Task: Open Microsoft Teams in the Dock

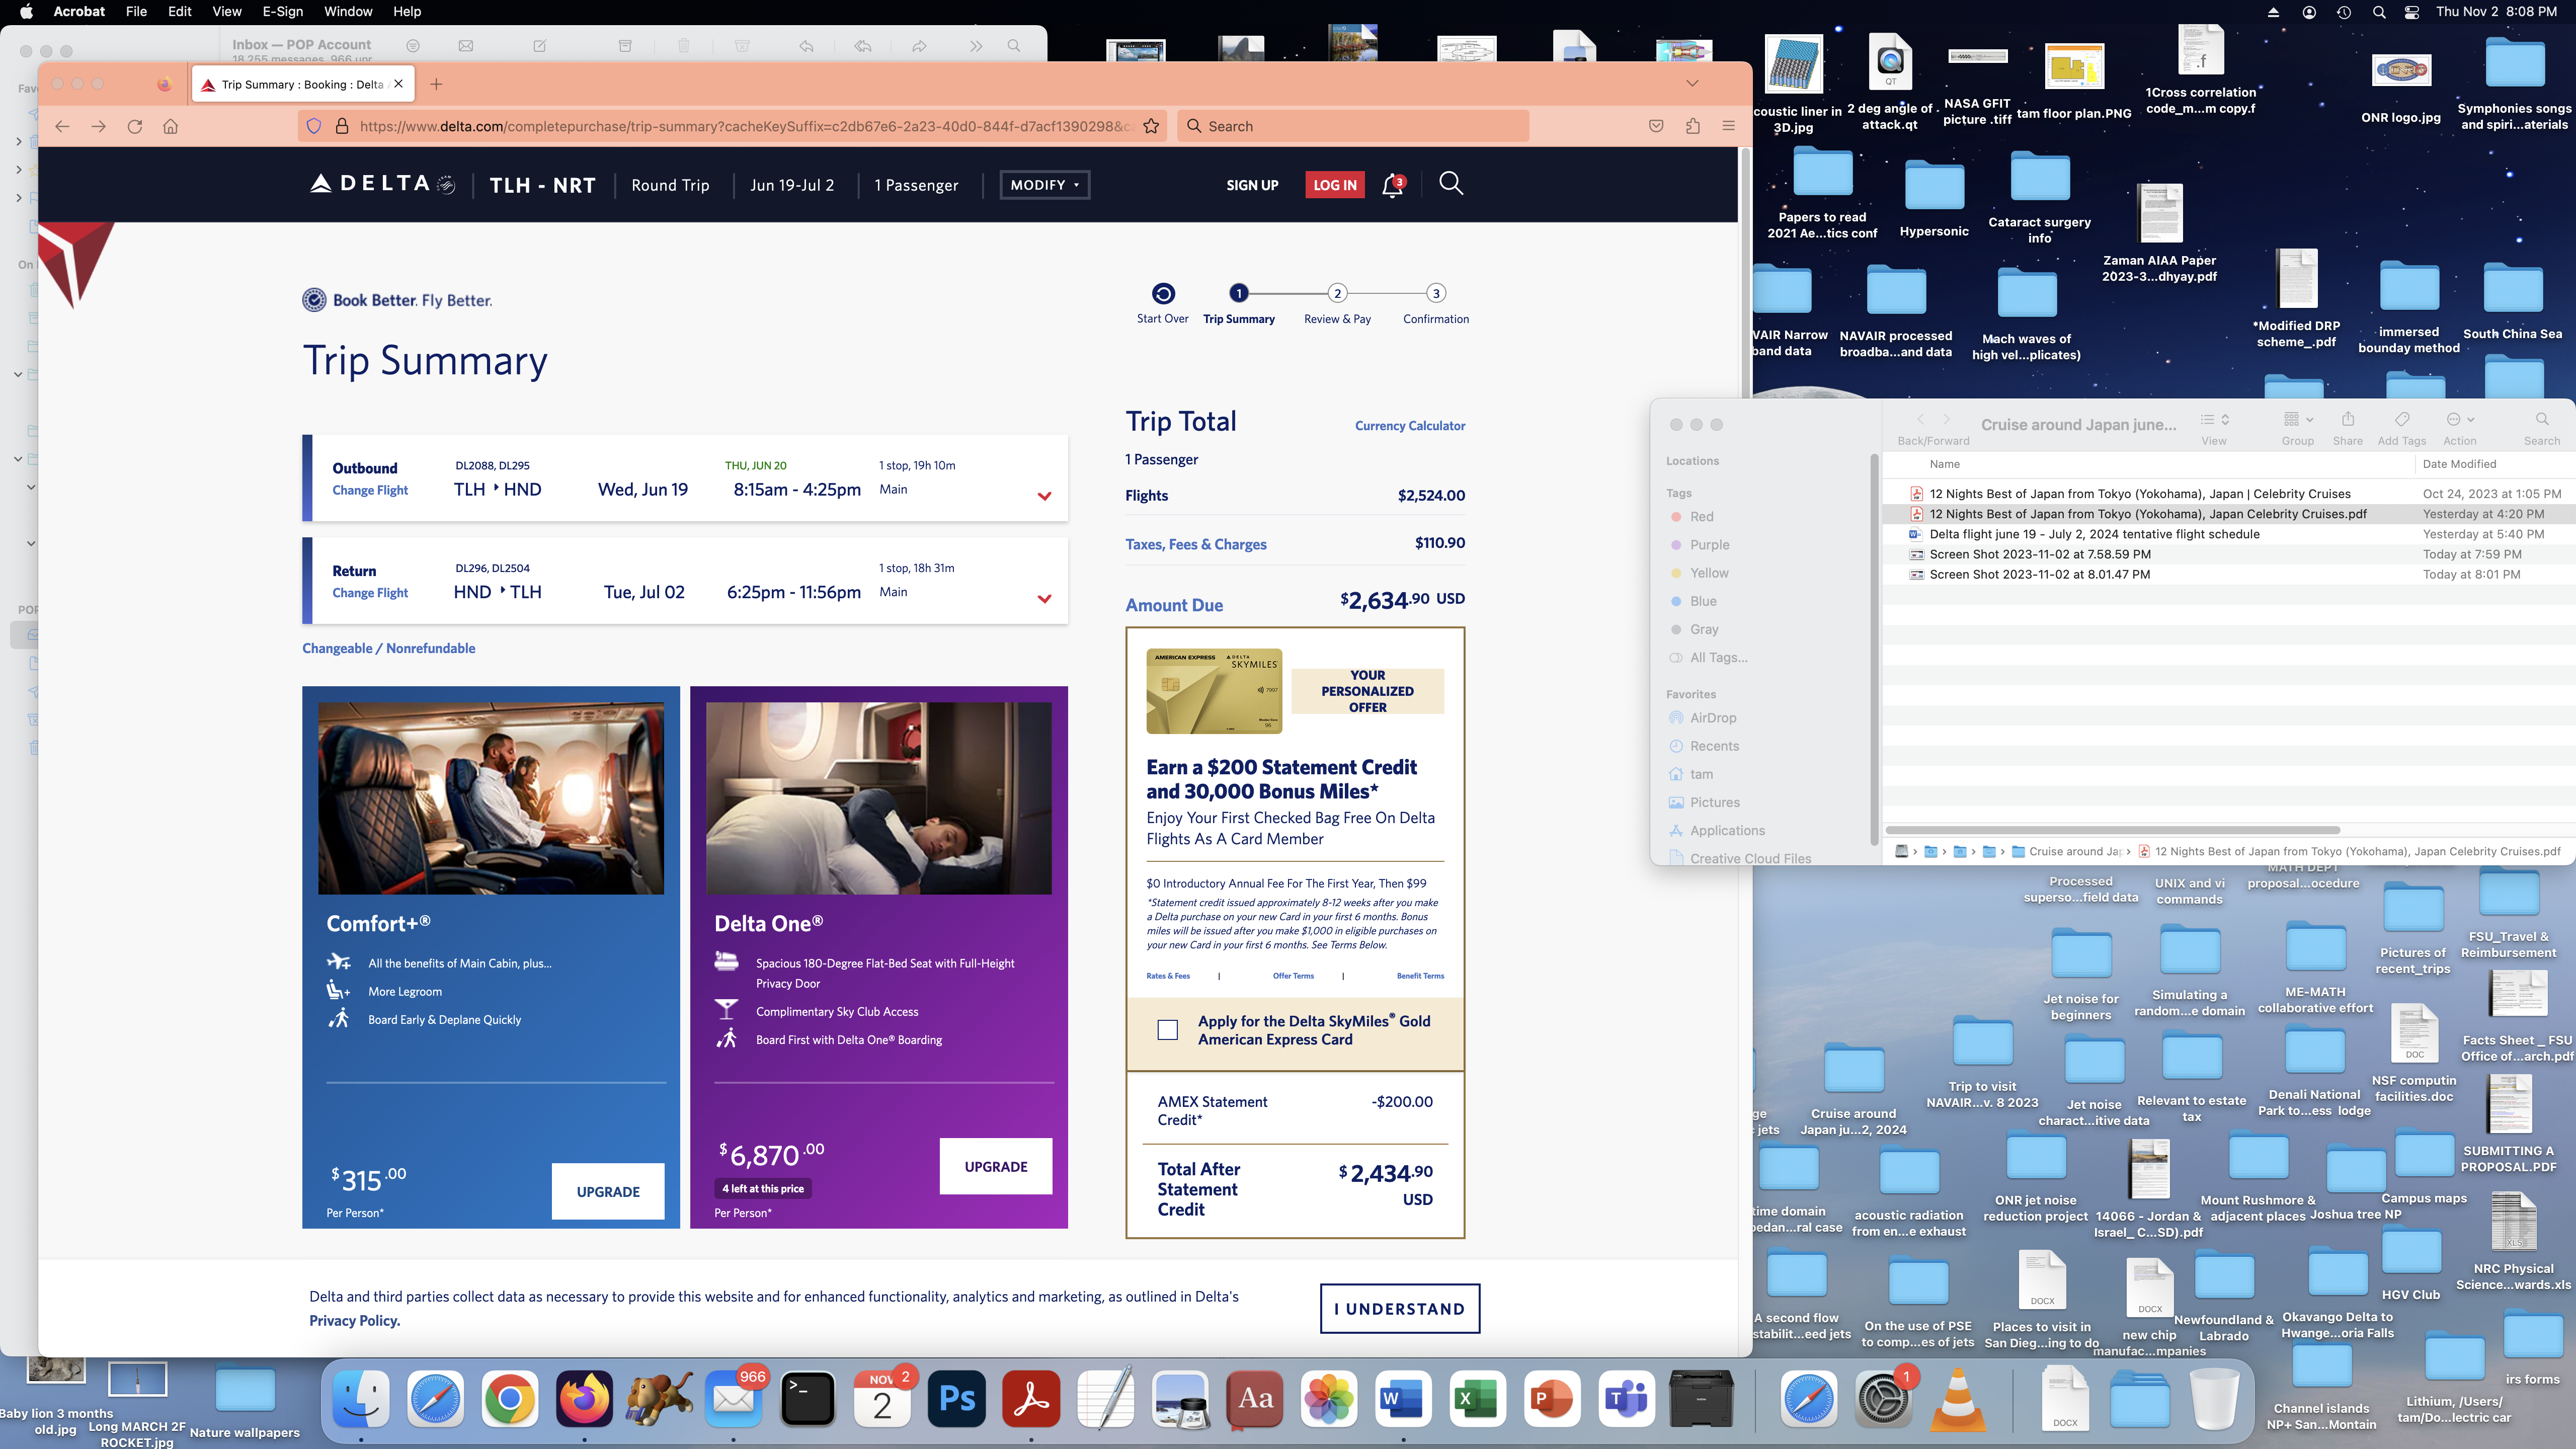Action: tap(1626, 1398)
